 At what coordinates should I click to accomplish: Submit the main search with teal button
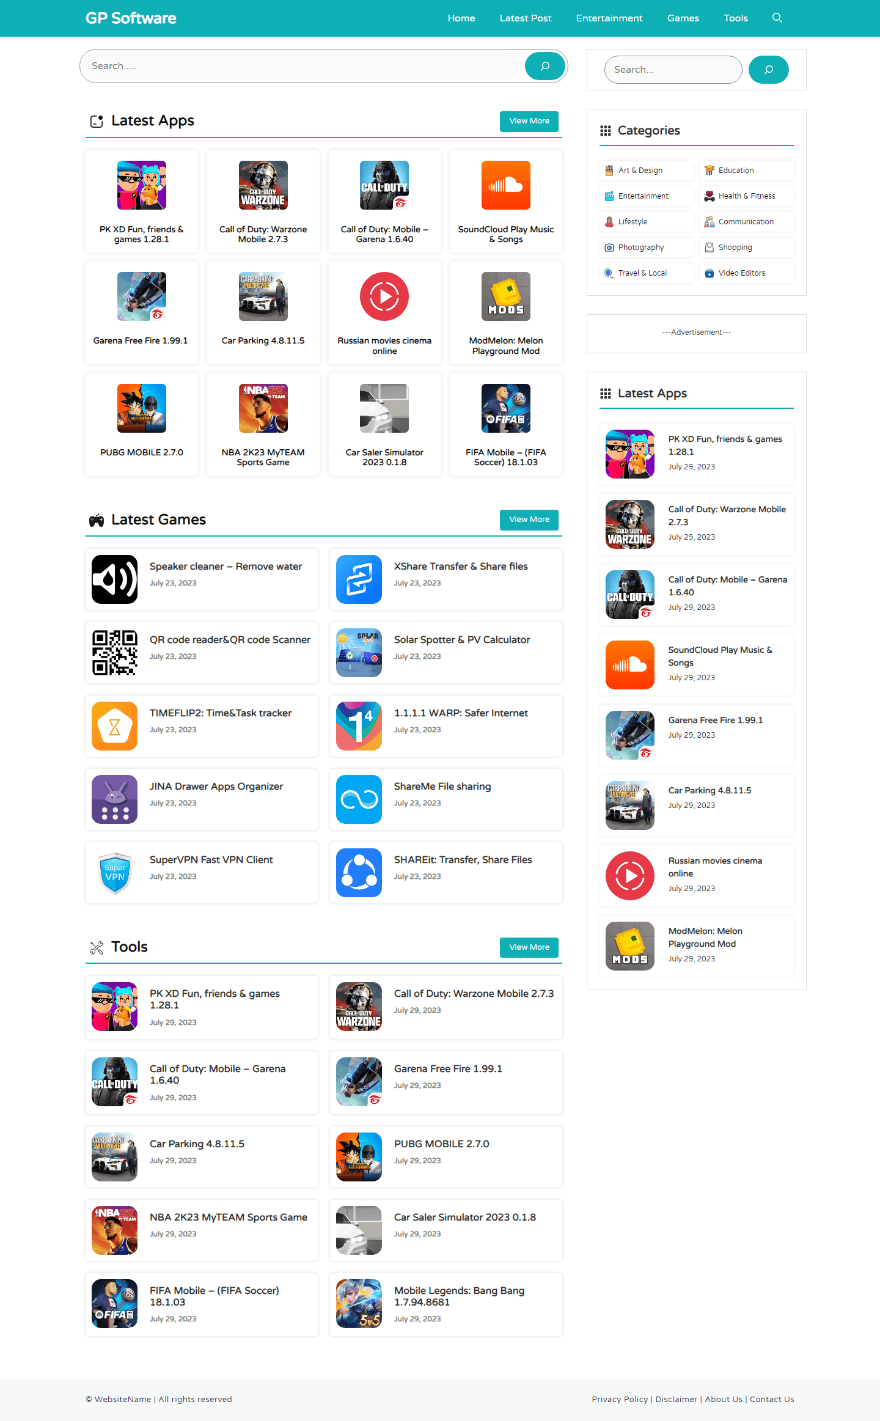[544, 66]
